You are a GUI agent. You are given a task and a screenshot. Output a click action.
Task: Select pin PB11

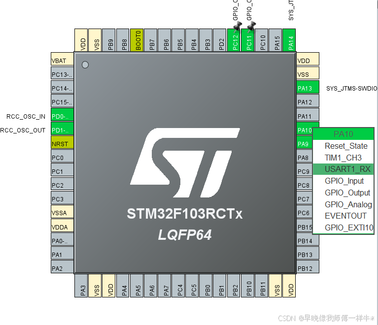coord(261,286)
